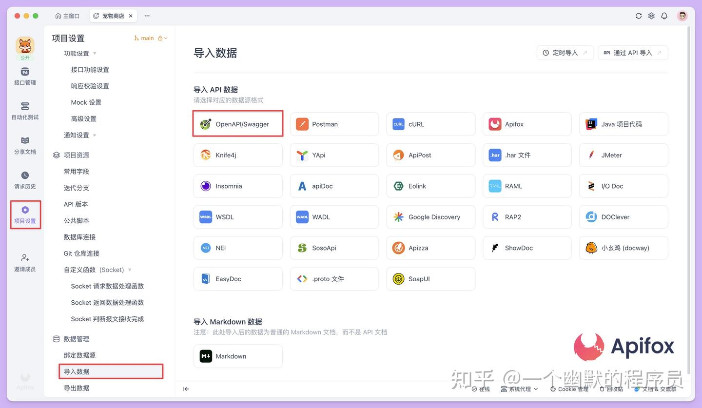Click the 通过 API 导入 button
This screenshot has width=702, height=408.
coord(632,53)
